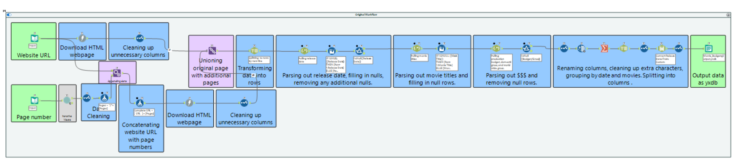The image size is (737, 164).
Task: Click 'Concatenating website URL with page numbers' caption
Action: [141, 136]
